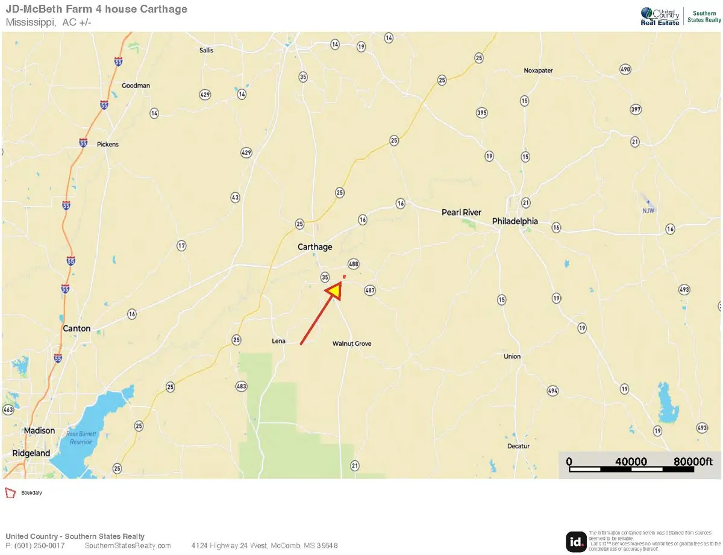Click the Land id logo badge
This screenshot has height=555, width=723.
[576, 541]
